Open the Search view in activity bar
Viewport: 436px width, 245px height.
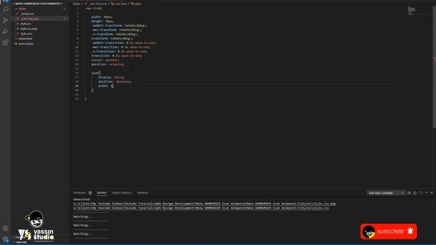[5, 9]
